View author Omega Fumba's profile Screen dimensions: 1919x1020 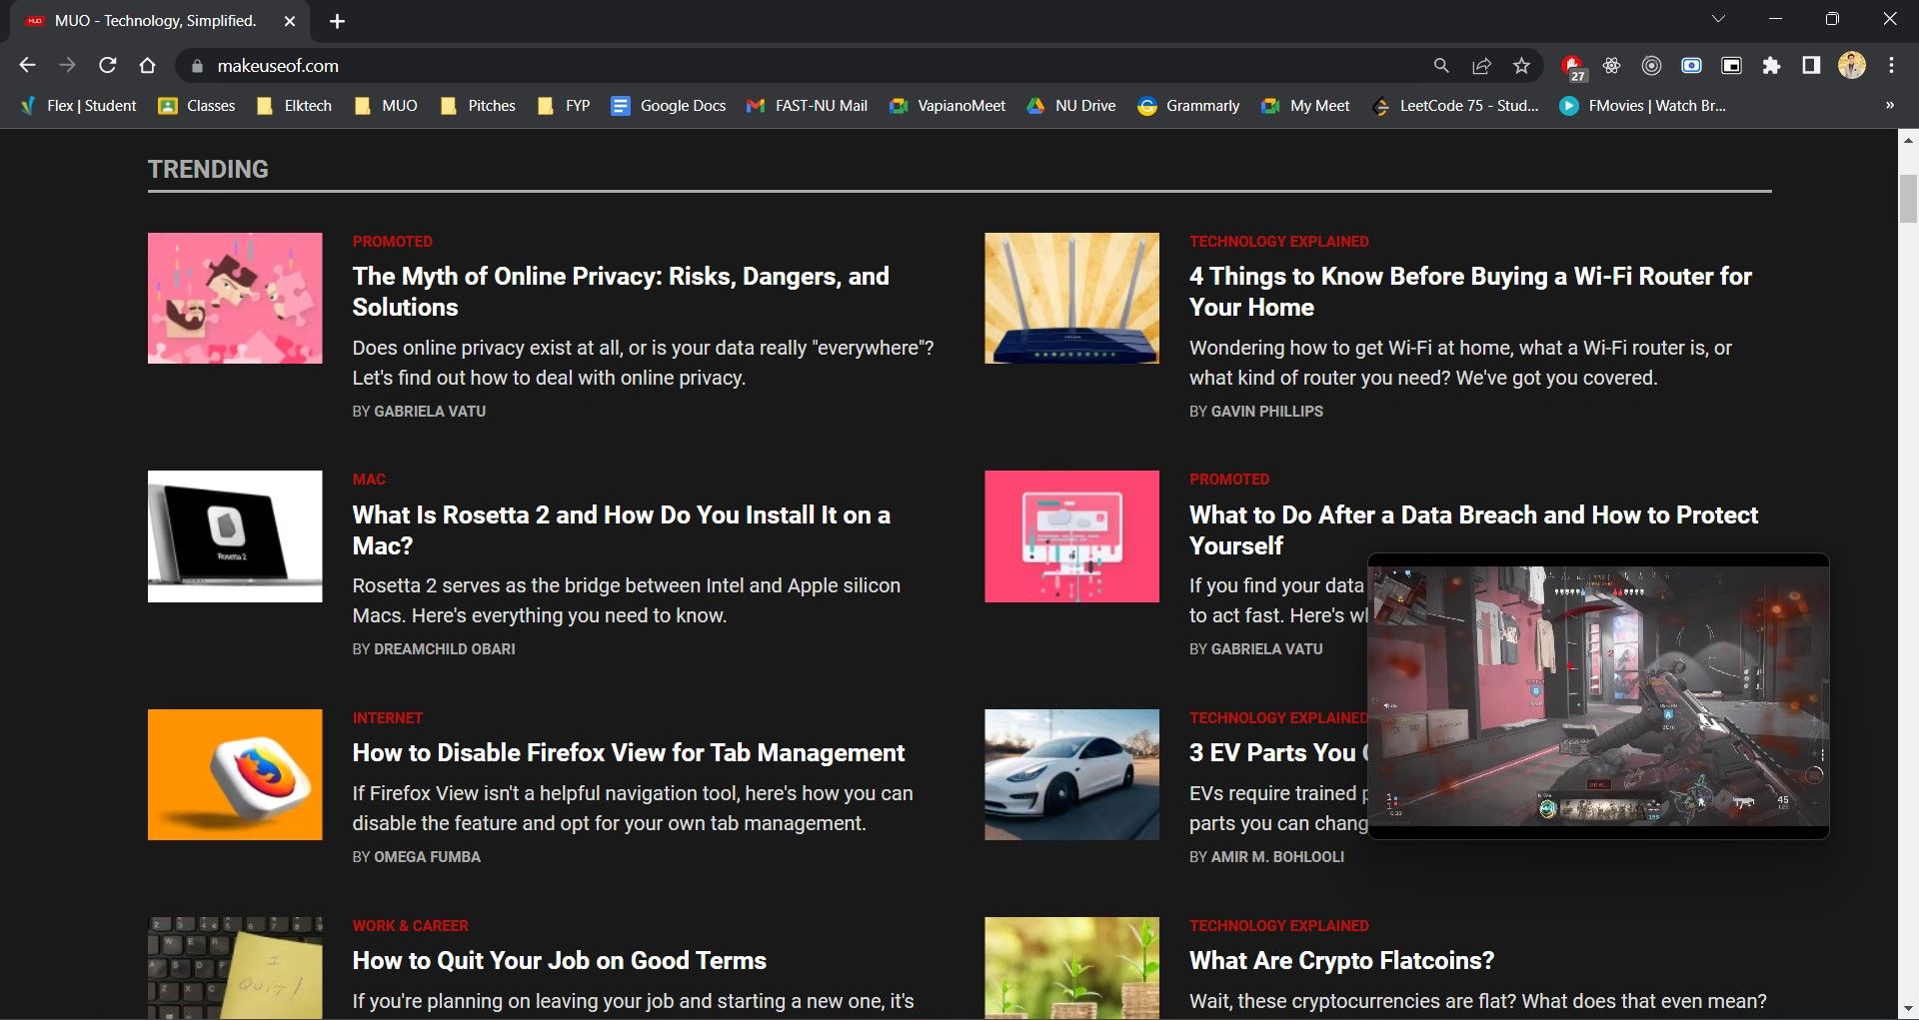tap(427, 857)
